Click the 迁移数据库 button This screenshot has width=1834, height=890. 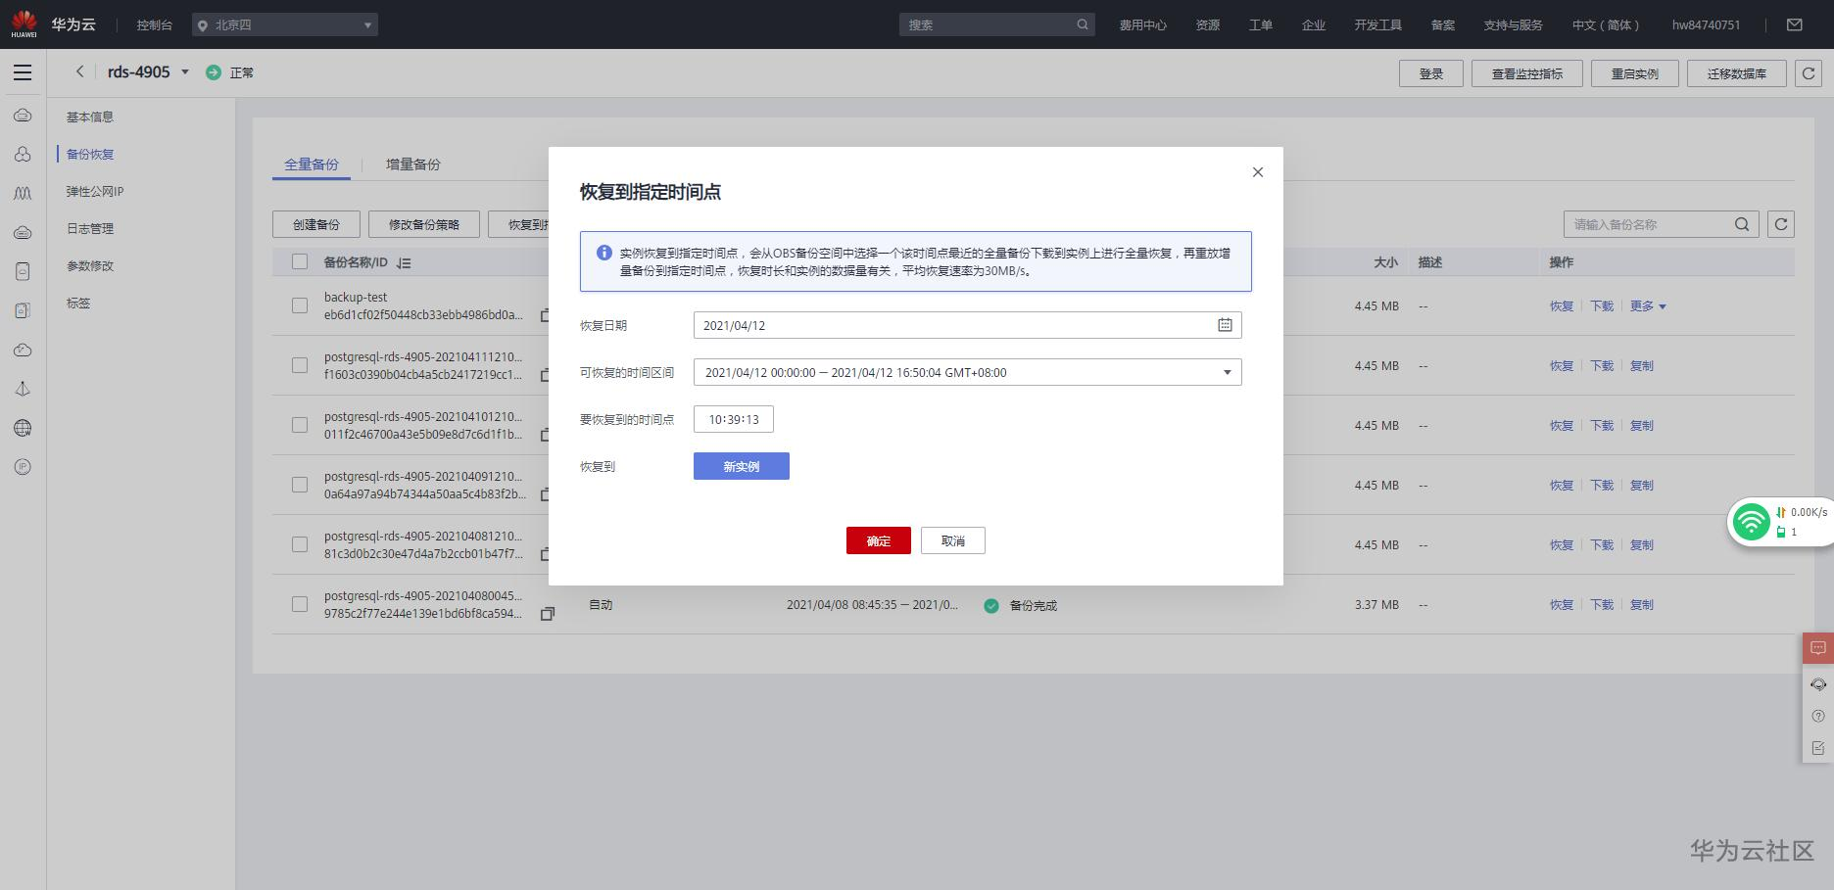pos(1737,73)
